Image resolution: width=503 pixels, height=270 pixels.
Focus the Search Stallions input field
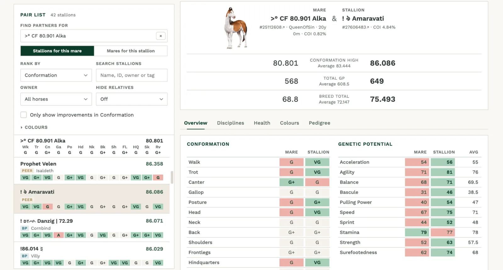pos(132,75)
